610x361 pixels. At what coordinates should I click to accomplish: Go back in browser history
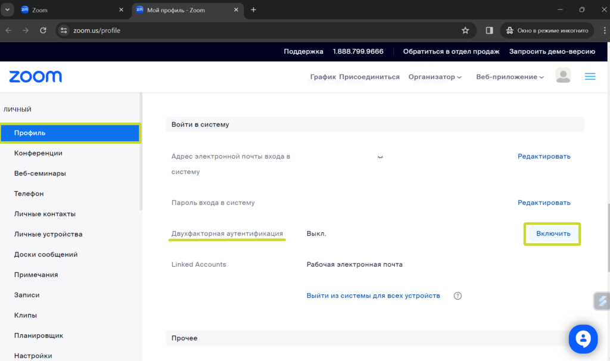(8, 30)
